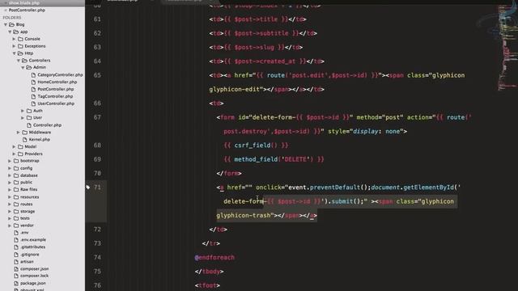Click gutter line number 74

(x=97, y=257)
